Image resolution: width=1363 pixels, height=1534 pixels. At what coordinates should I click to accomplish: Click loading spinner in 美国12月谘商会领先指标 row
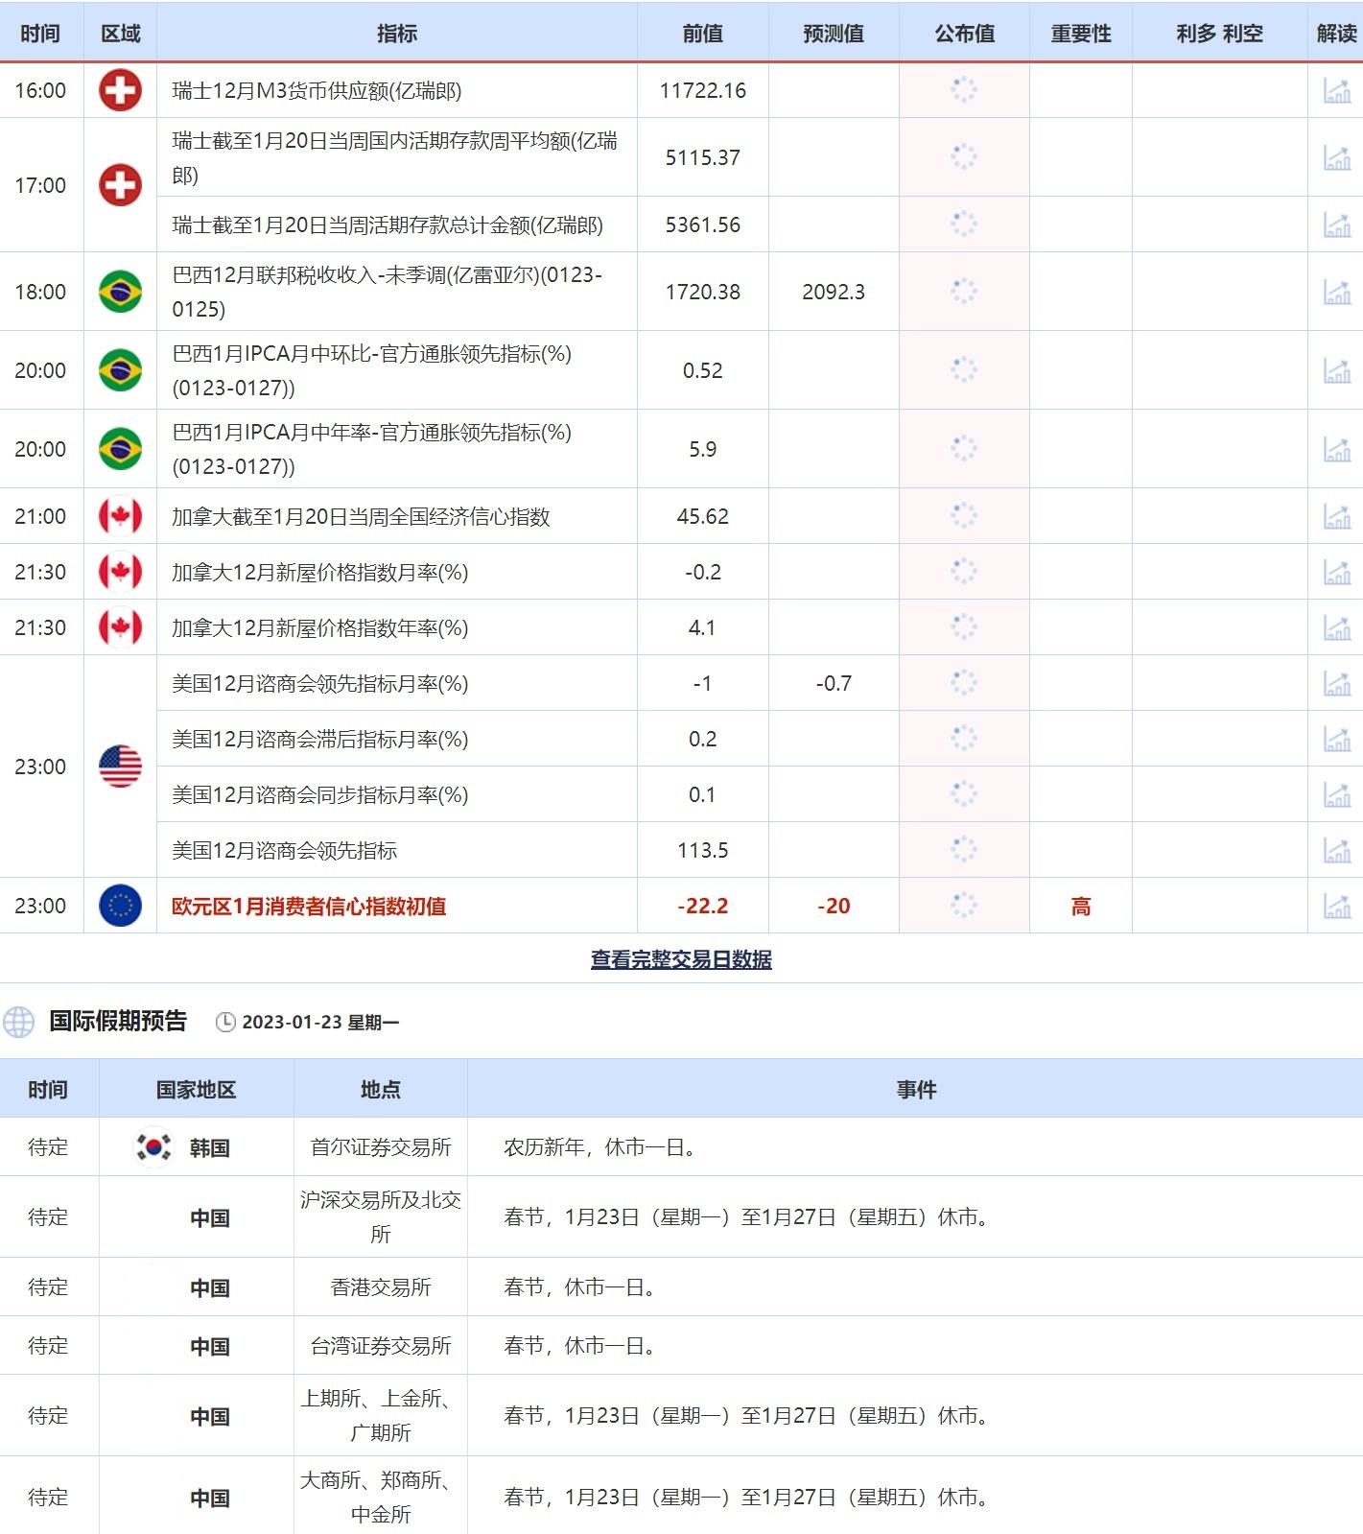point(963,850)
